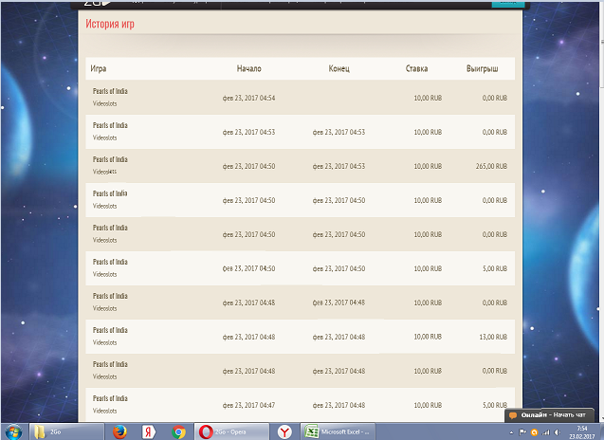604x440 pixels.
Task: Click start time in the 13,00 RUB row
Action: point(248,337)
